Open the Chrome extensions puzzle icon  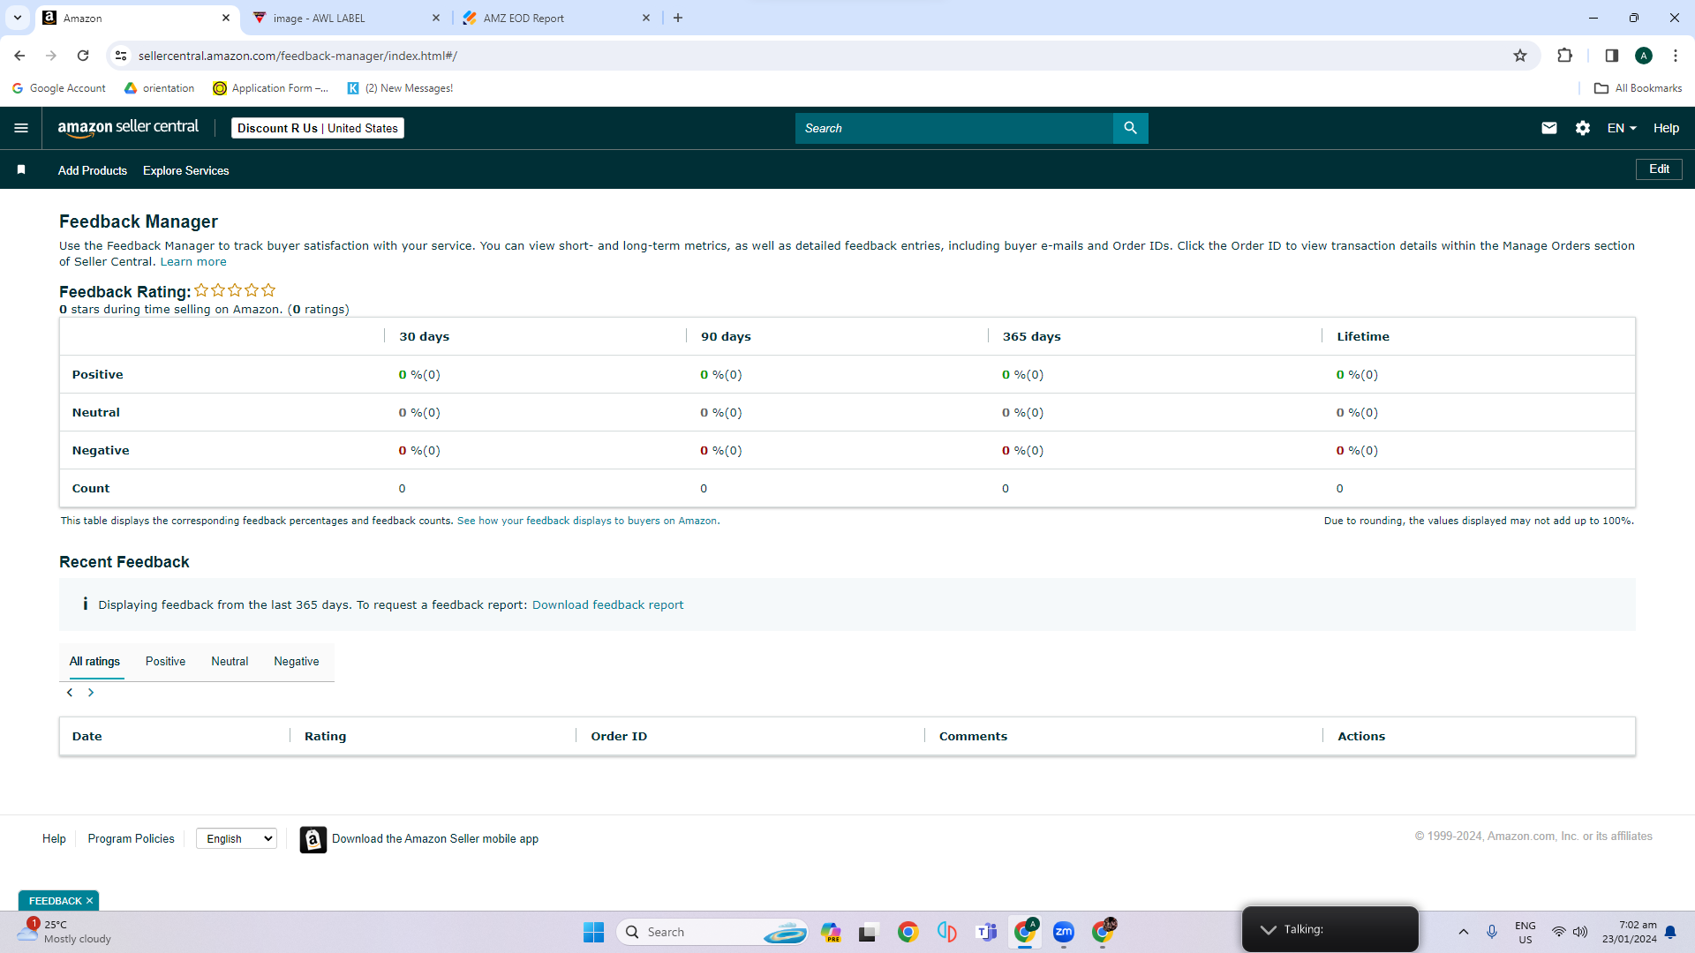1564,56
